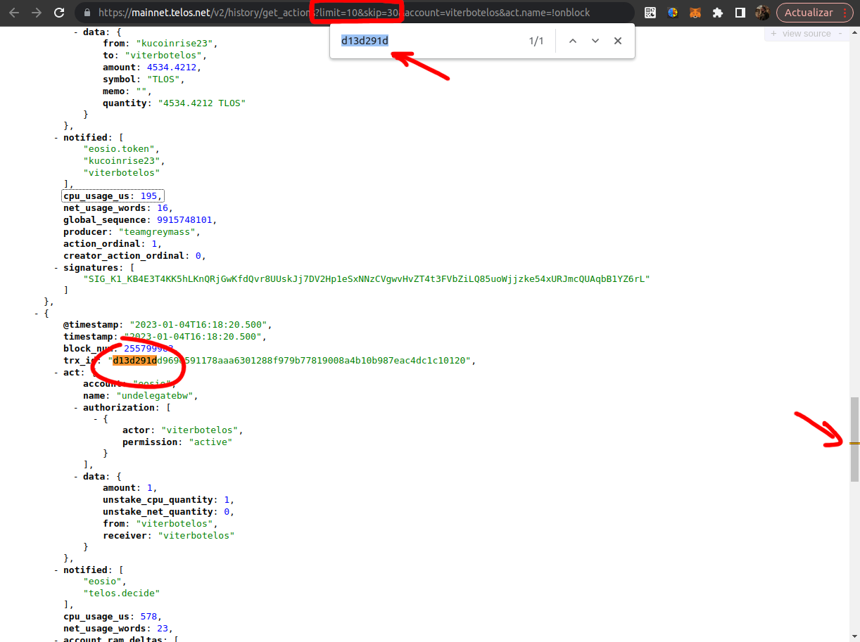Open site security info via the lock icon
This screenshot has height=642, width=860.
(87, 12)
